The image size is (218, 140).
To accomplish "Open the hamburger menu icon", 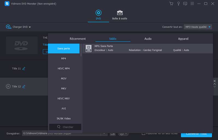I will (x=192, y=4).
